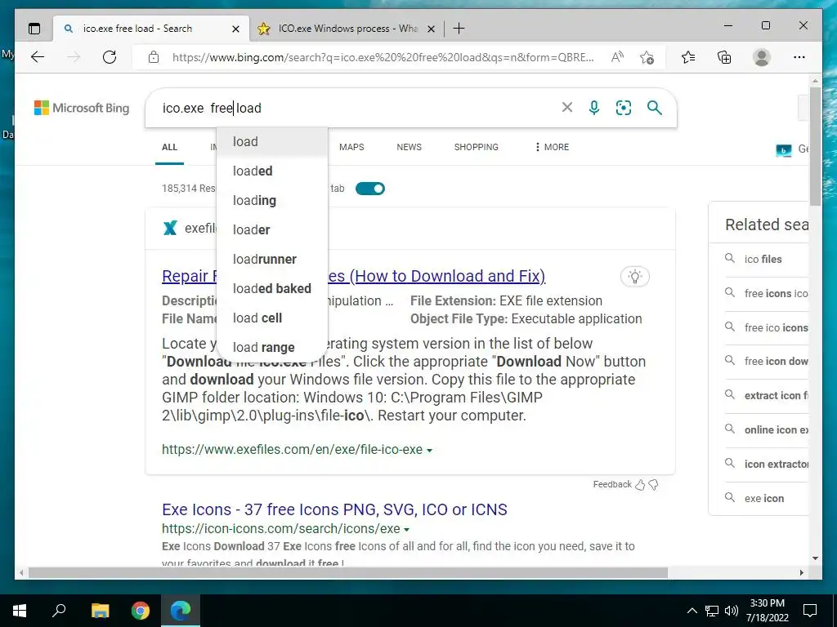Screen dimensions: 837x627
Task: Search related term 'online icon ex…'
Action: (777, 429)
